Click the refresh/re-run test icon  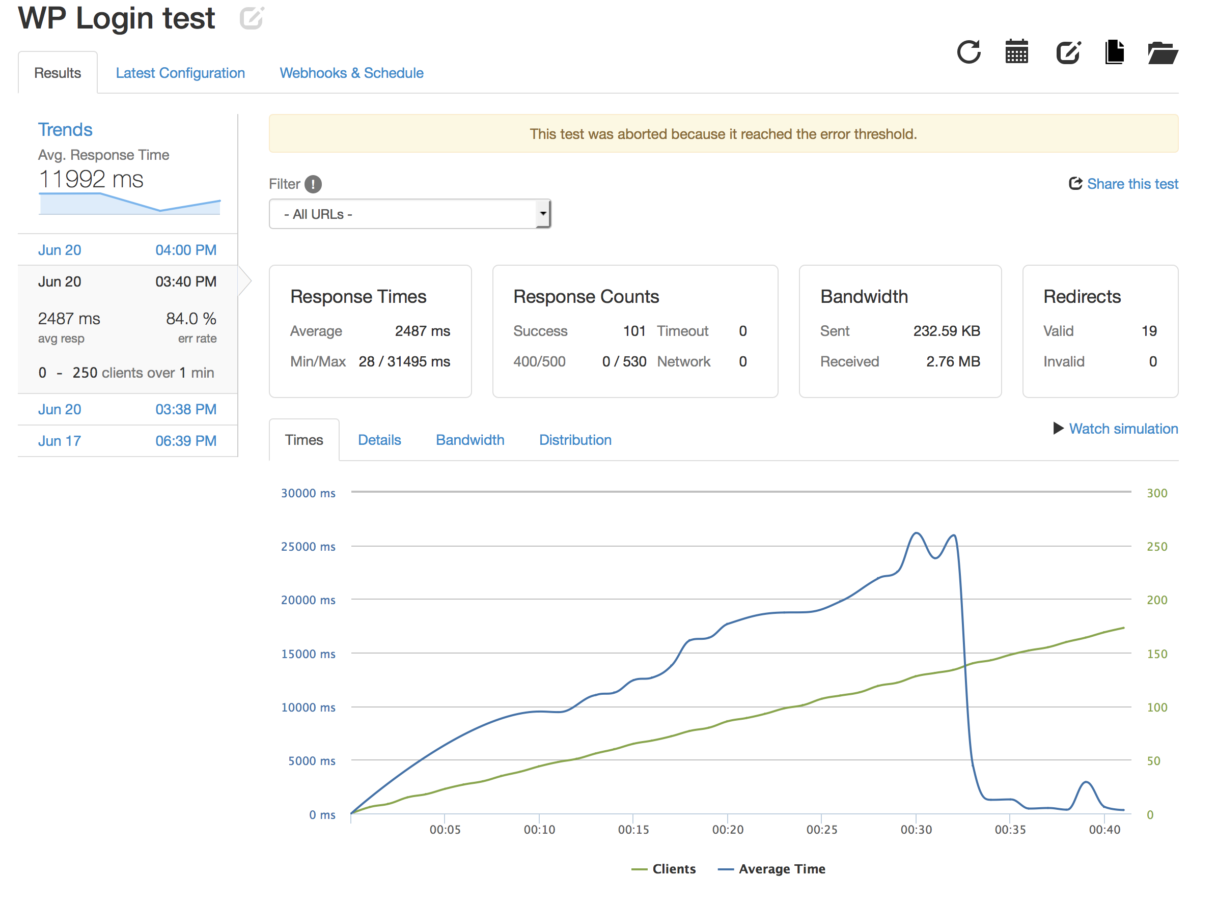[969, 52]
